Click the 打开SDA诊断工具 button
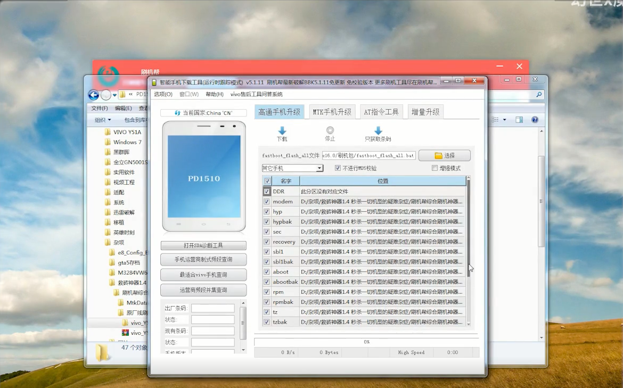623x388 pixels. [x=203, y=245]
